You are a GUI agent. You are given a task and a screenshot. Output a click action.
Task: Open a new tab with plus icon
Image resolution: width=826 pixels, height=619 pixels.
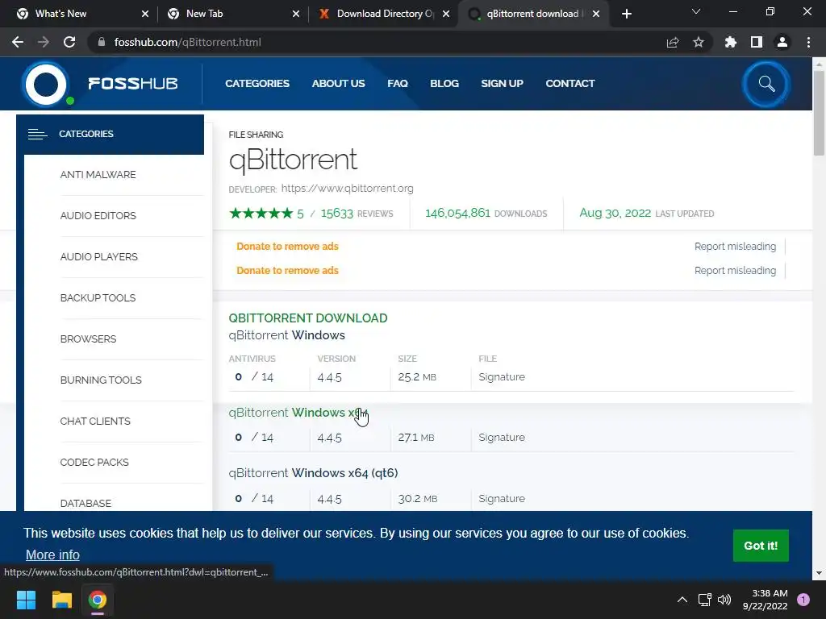[x=626, y=14]
